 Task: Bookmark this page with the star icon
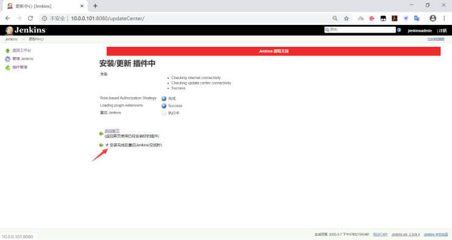(347, 18)
